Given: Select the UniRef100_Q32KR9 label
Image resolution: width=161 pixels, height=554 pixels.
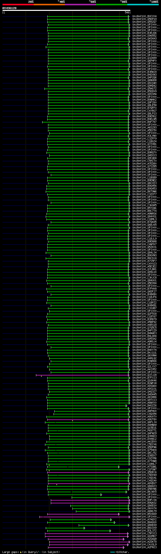Looking at the screenshot, I should pos(144,58).
